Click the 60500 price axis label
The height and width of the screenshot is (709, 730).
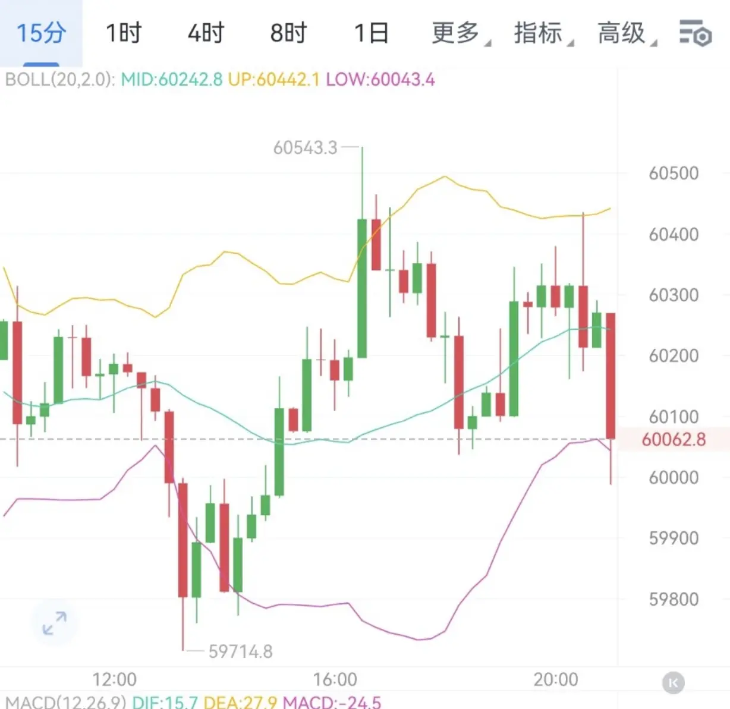pyautogui.click(x=674, y=174)
